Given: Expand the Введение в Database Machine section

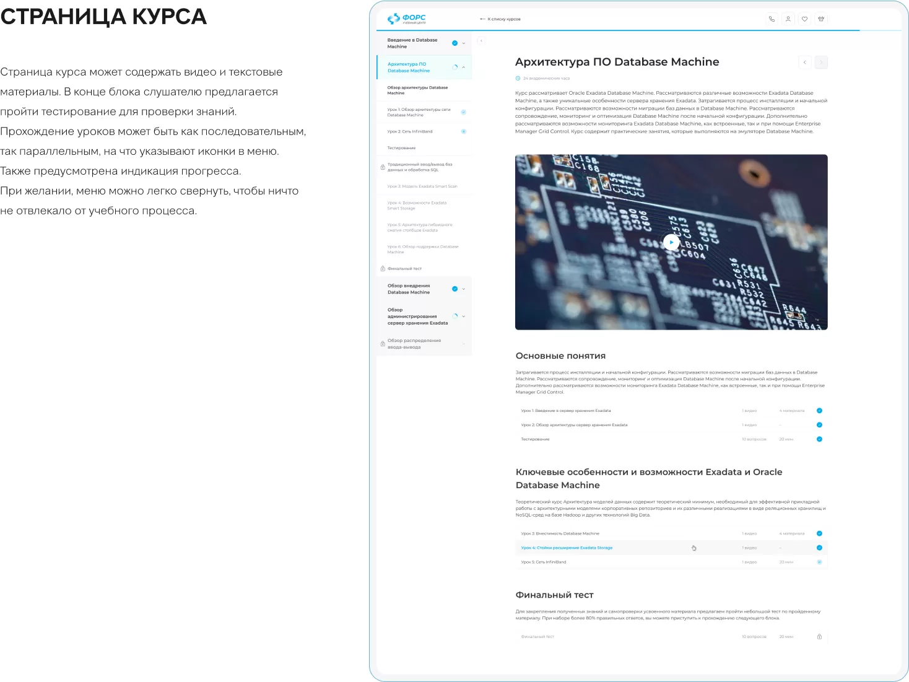Looking at the screenshot, I should pos(464,43).
